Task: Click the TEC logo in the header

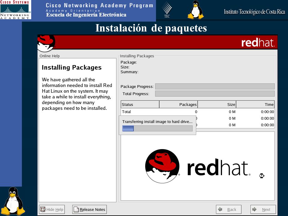Action: [x=167, y=10]
